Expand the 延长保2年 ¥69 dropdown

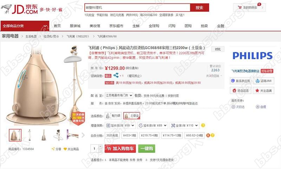(120, 126)
